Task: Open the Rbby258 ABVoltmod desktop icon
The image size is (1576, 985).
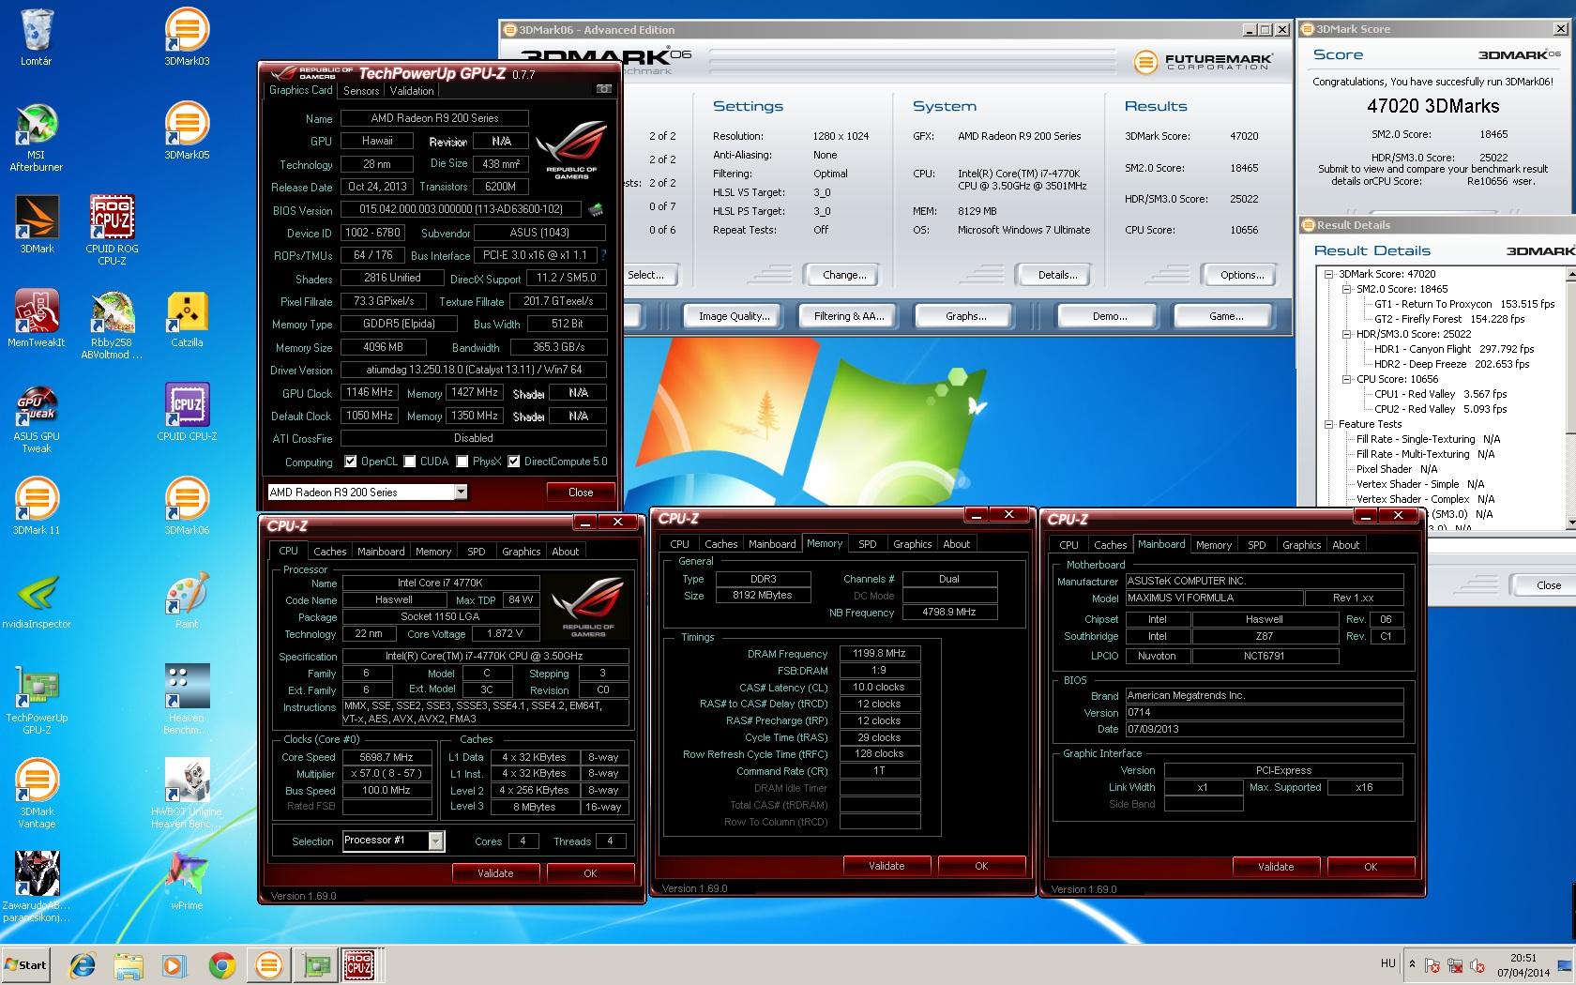Action: click(112, 325)
